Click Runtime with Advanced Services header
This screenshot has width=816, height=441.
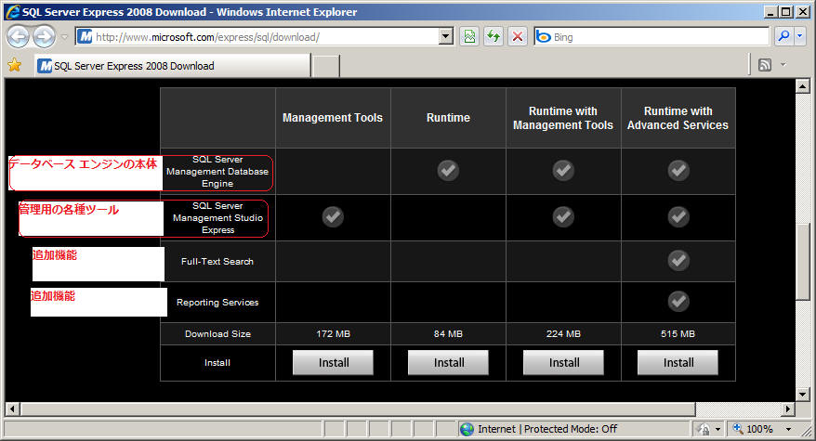tap(678, 118)
